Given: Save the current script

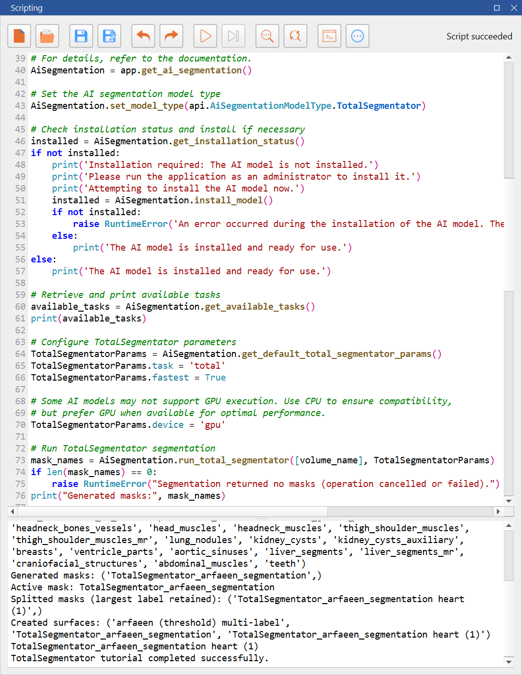Looking at the screenshot, I should coord(81,35).
